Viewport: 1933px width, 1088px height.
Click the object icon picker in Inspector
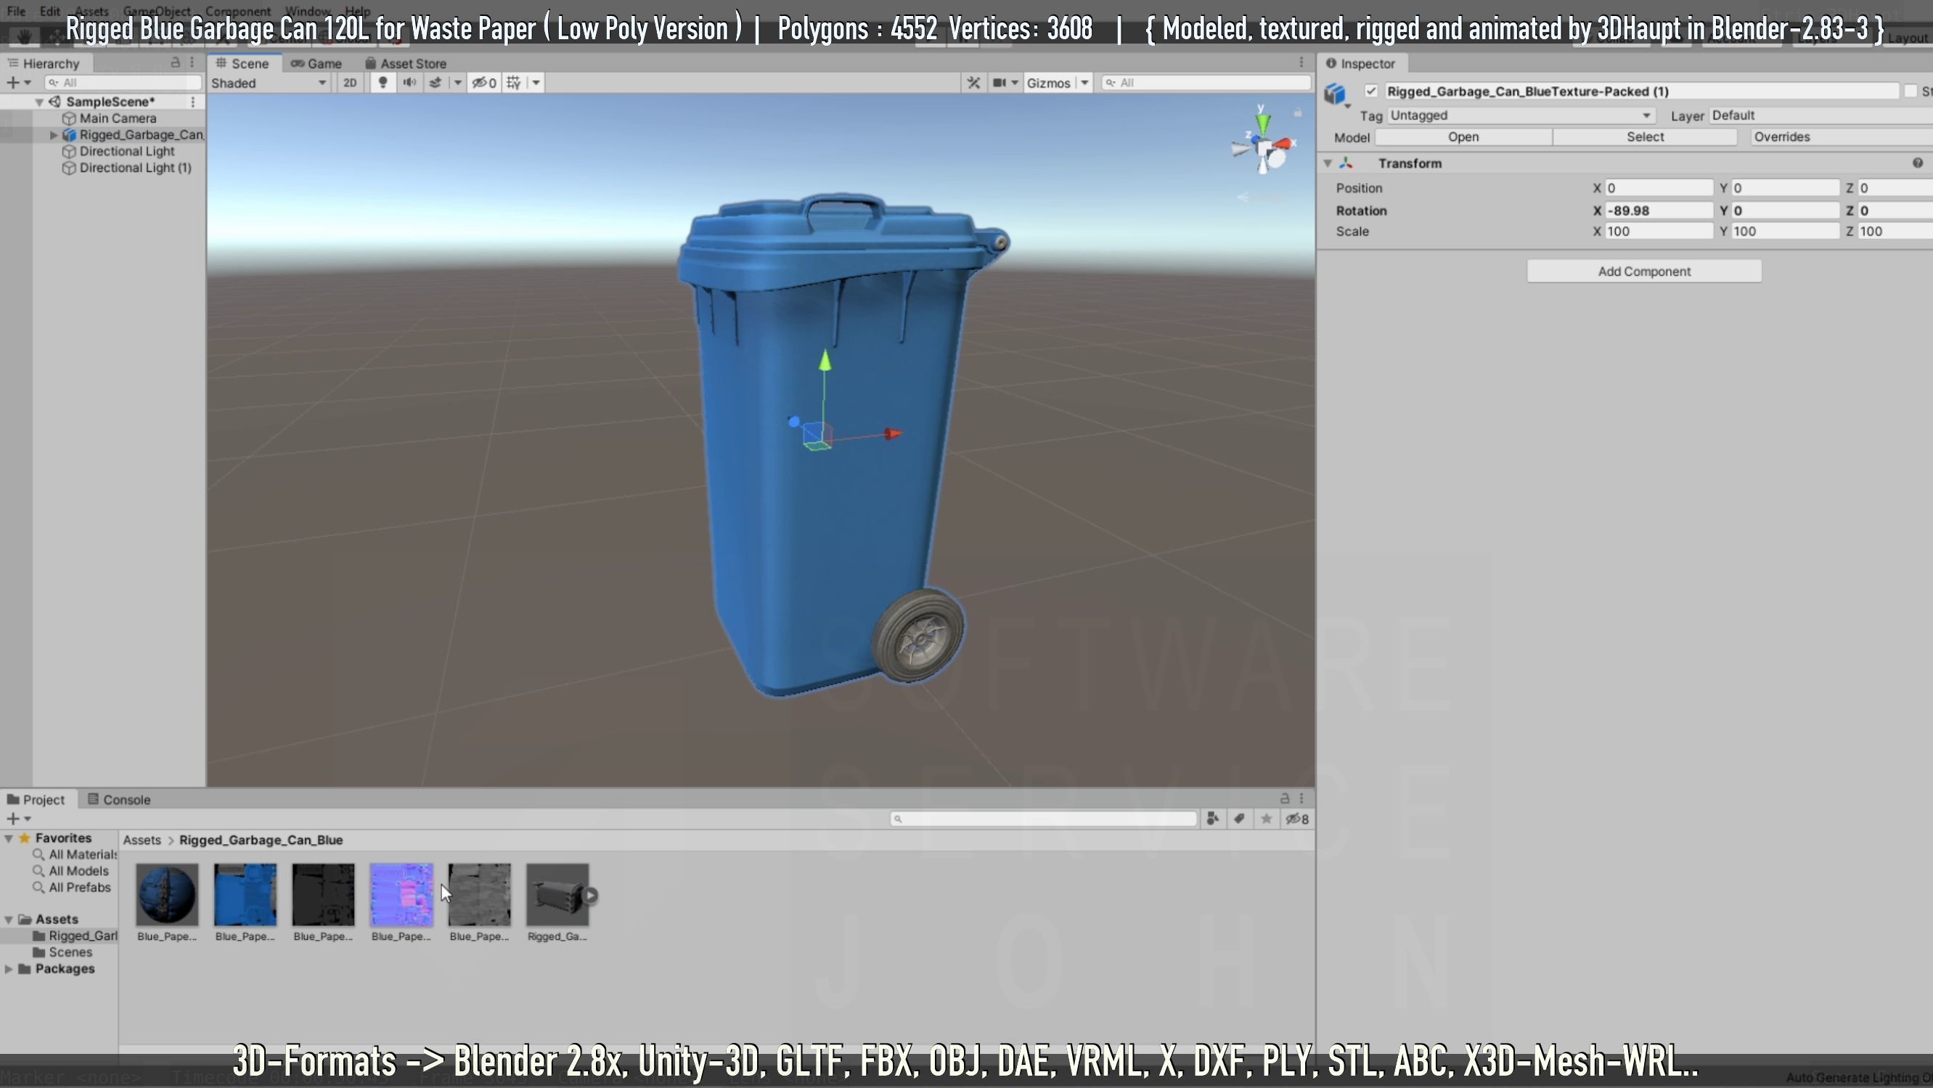coord(1336,95)
